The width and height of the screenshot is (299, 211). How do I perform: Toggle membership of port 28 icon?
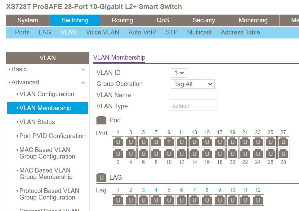[x=283, y=154]
